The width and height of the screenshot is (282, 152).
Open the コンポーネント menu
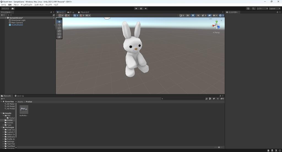(x=39, y=5)
